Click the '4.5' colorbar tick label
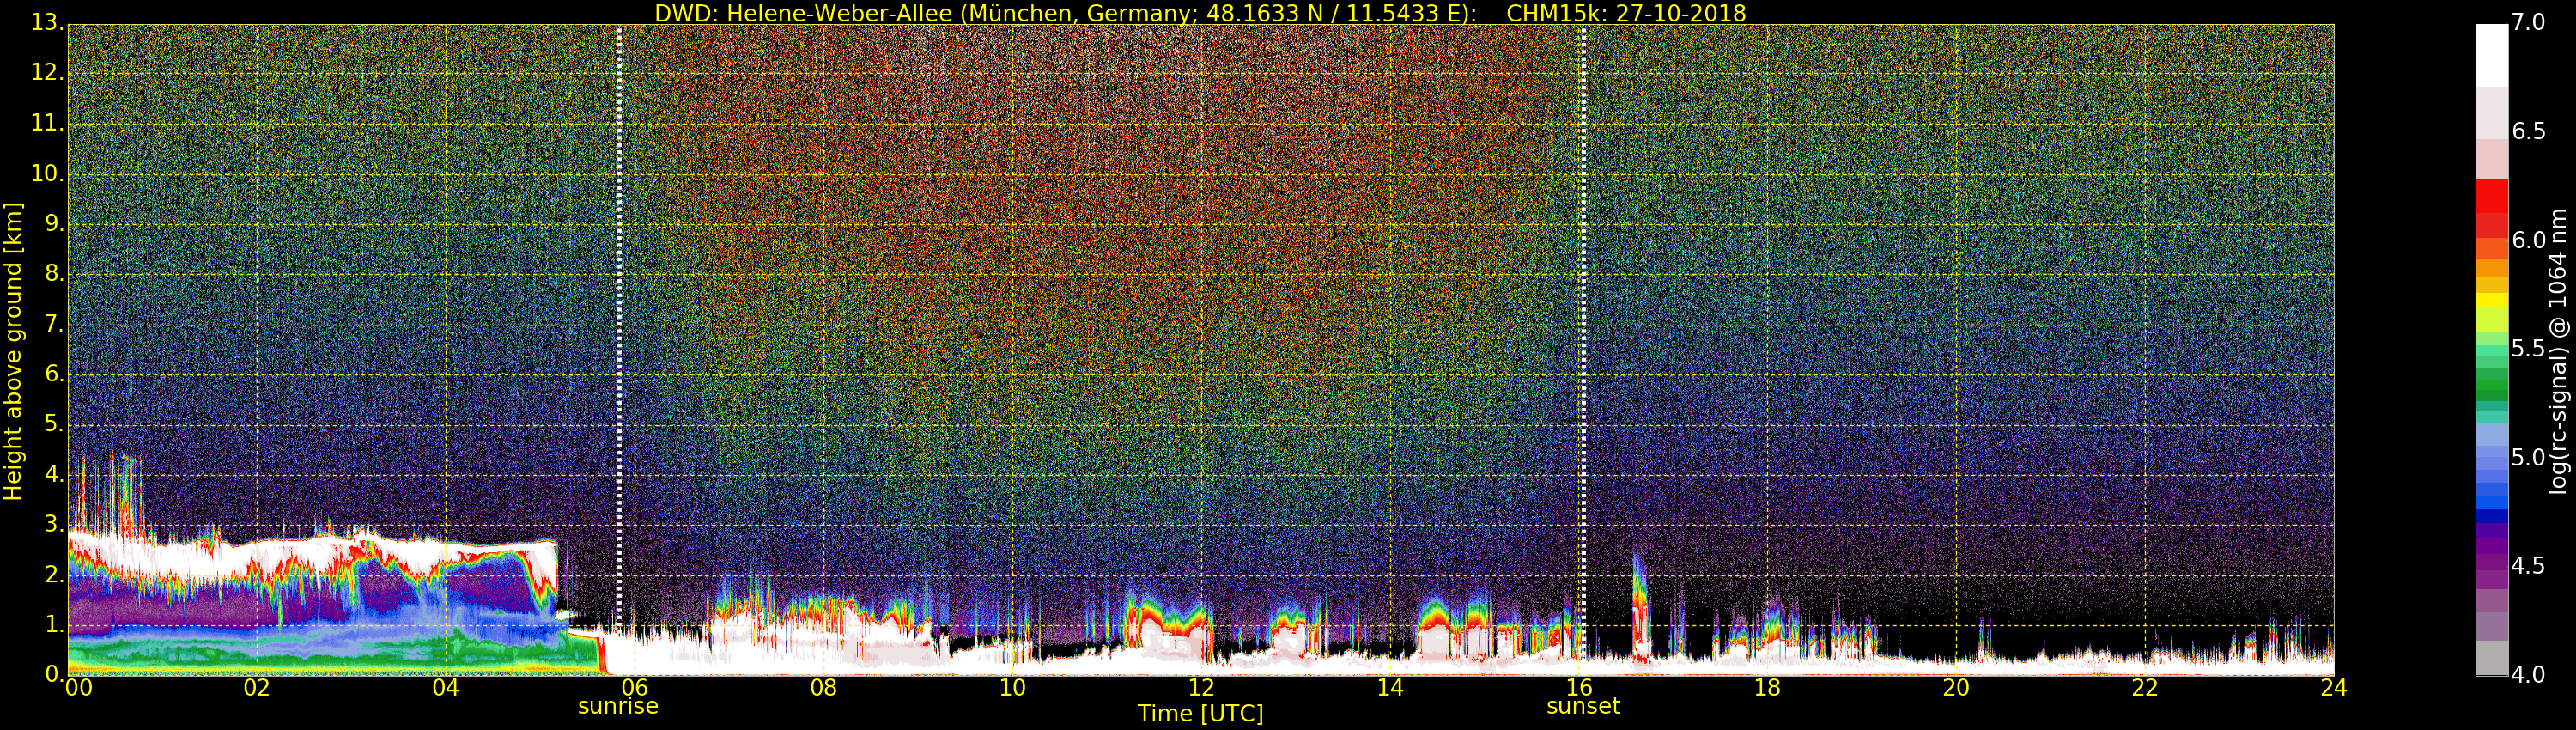2576x730 pixels. pyautogui.click(x=2528, y=566)
